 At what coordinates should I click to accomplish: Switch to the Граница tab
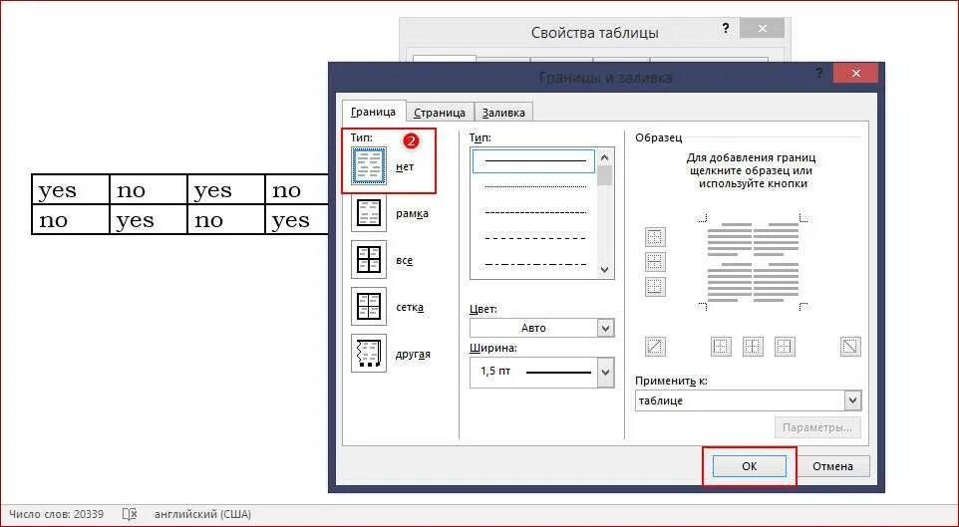click(x=373, y=113)
